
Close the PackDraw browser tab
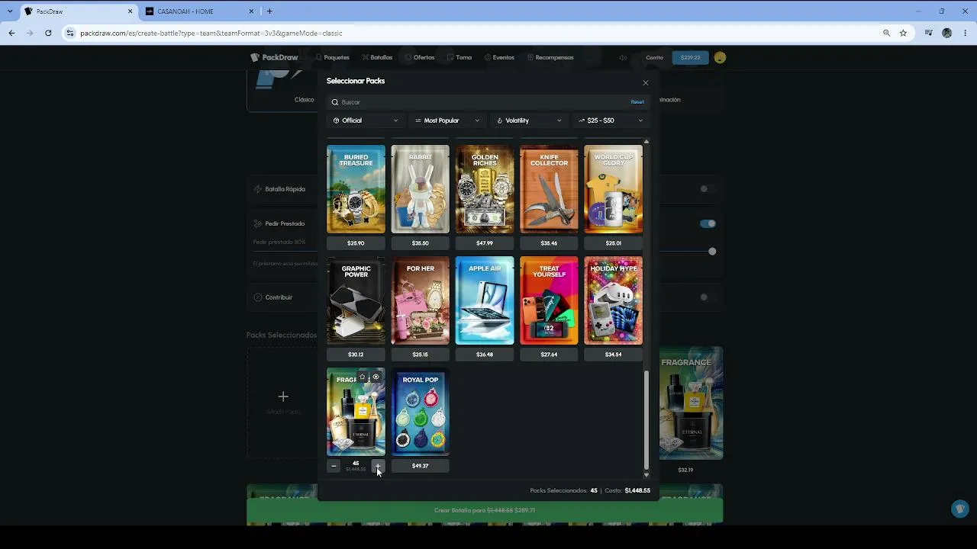click(x=131, y=11)
